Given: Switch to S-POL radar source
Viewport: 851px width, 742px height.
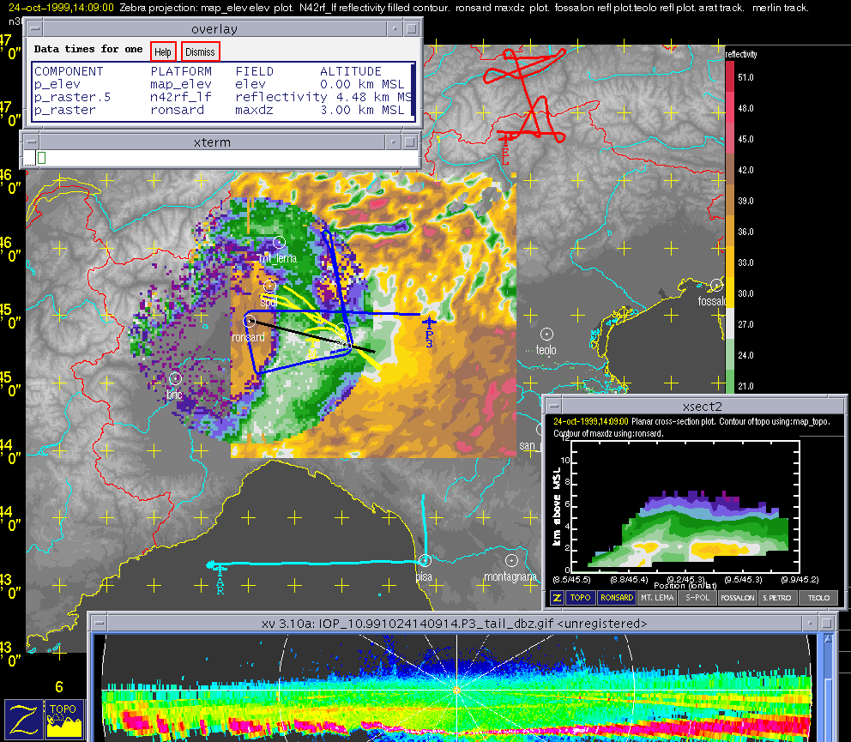Looking at the screenshot, I should (x=696, y=598).
